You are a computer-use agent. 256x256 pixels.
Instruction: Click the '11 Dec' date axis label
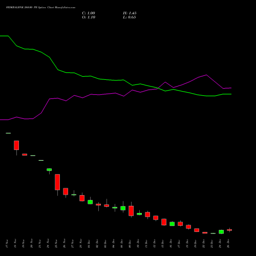click(146, 244)
